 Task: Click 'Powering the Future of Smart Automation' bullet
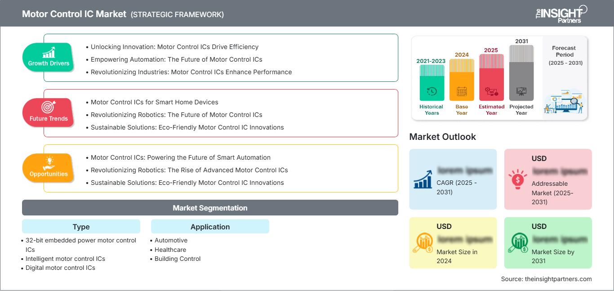(181, 157)
